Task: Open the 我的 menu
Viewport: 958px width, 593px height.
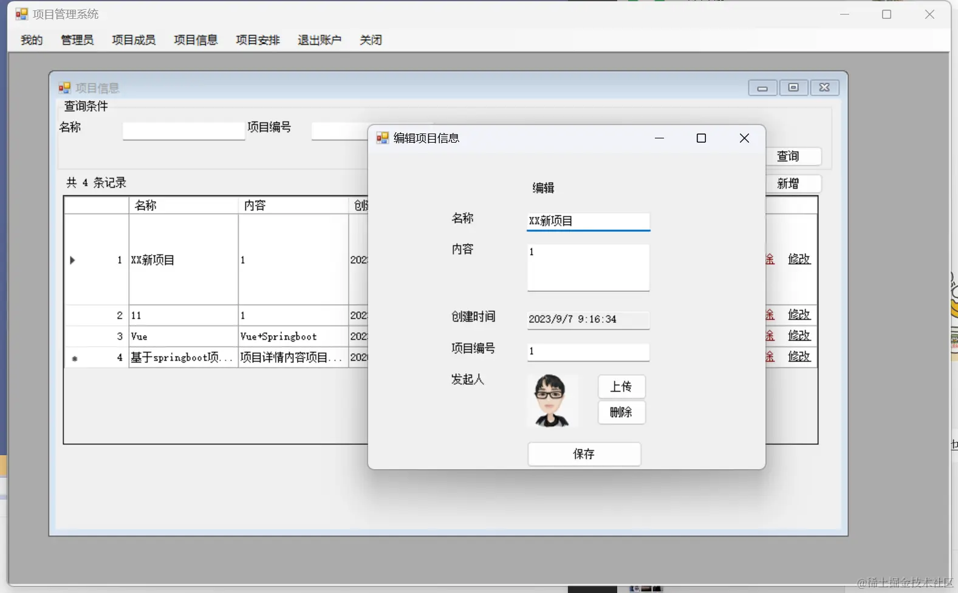Action: tap(32, 40)
